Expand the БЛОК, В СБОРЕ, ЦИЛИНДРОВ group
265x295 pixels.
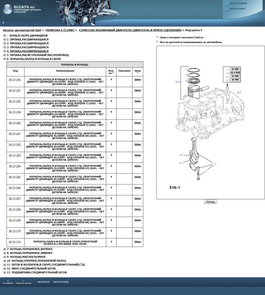coord(5,36)
